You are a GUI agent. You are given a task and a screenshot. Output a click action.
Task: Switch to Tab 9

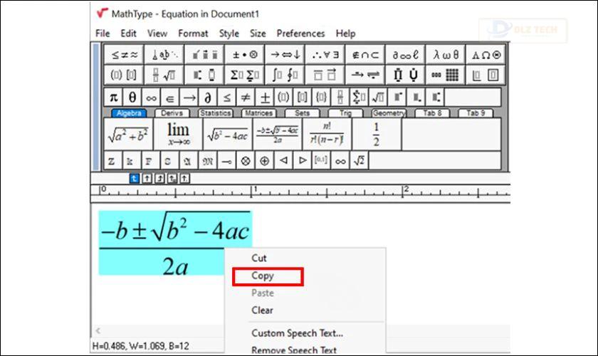(x=476, y=113)
